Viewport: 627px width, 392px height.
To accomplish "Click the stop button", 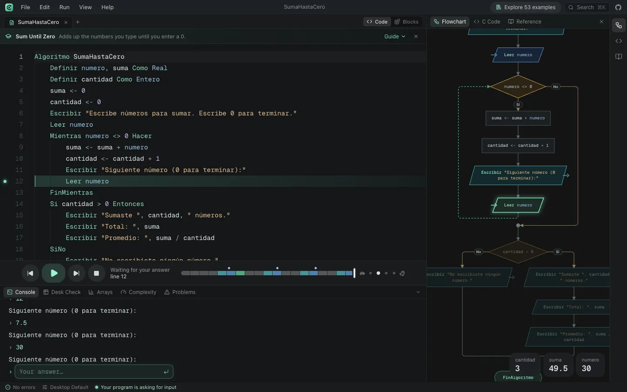I will click(97, 273).
